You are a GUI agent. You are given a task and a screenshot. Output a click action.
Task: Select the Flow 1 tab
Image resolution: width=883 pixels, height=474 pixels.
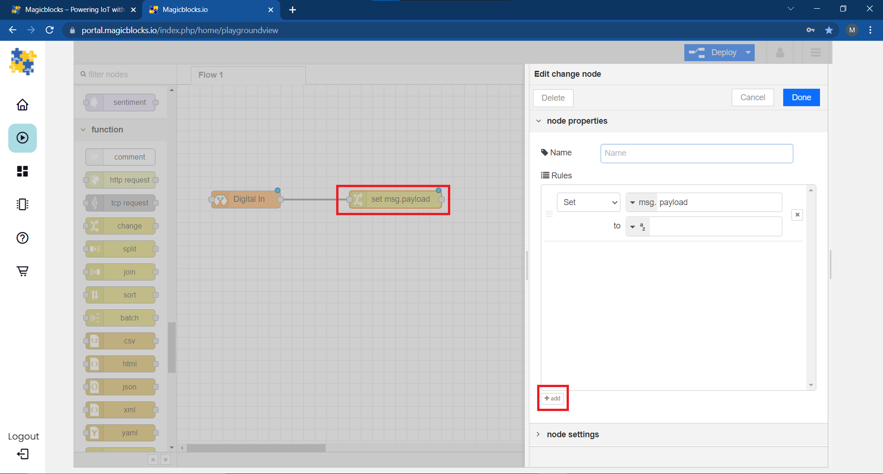click(x=211, y=74)
